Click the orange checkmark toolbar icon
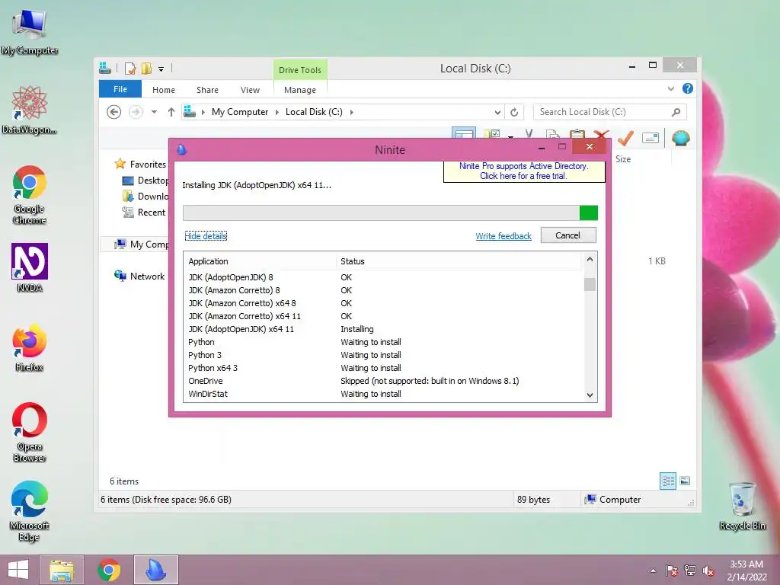The image size is (780, 585). point(625,138)
